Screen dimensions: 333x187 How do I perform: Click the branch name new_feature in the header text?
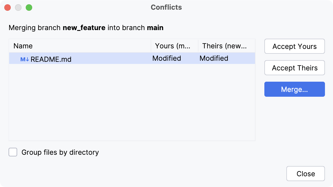[x=84, y=27]
